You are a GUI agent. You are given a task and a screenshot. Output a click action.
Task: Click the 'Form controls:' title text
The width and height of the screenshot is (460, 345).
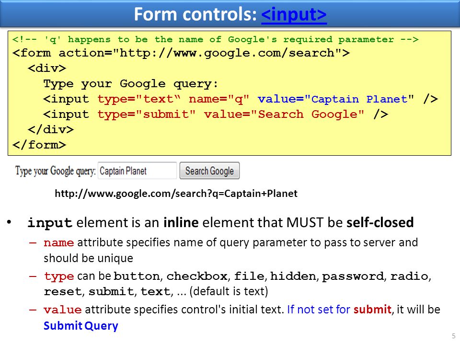(195, 14)
